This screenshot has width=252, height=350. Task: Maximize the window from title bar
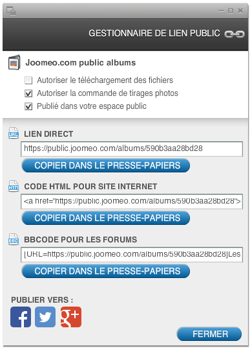[231, 10]
